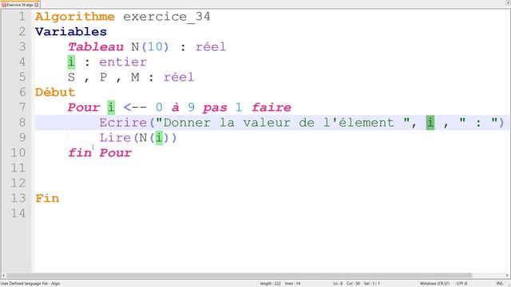The height and width of the screenshot is (287, 511).
Task: Click exercice_34 on line 1
Action: click(x=167, y=17)
